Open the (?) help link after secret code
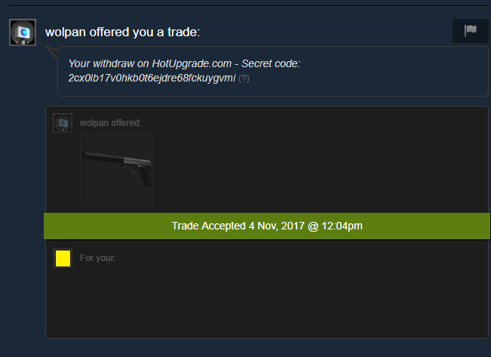 (x=244, y=78)
